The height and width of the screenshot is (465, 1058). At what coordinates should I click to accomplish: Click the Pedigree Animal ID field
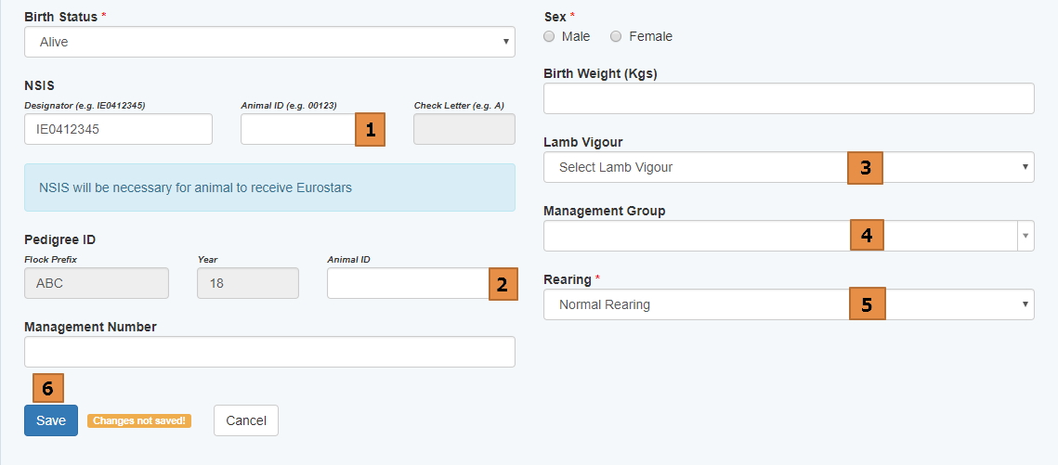pos(407,283)
